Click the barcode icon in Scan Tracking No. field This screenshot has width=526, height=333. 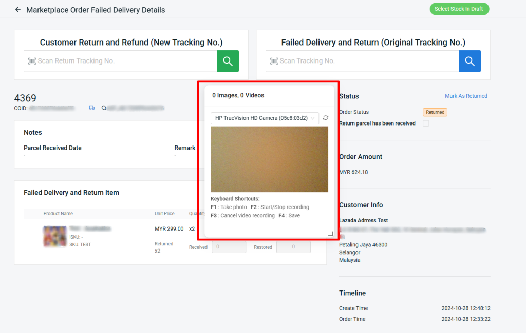(x=274, y=61)
